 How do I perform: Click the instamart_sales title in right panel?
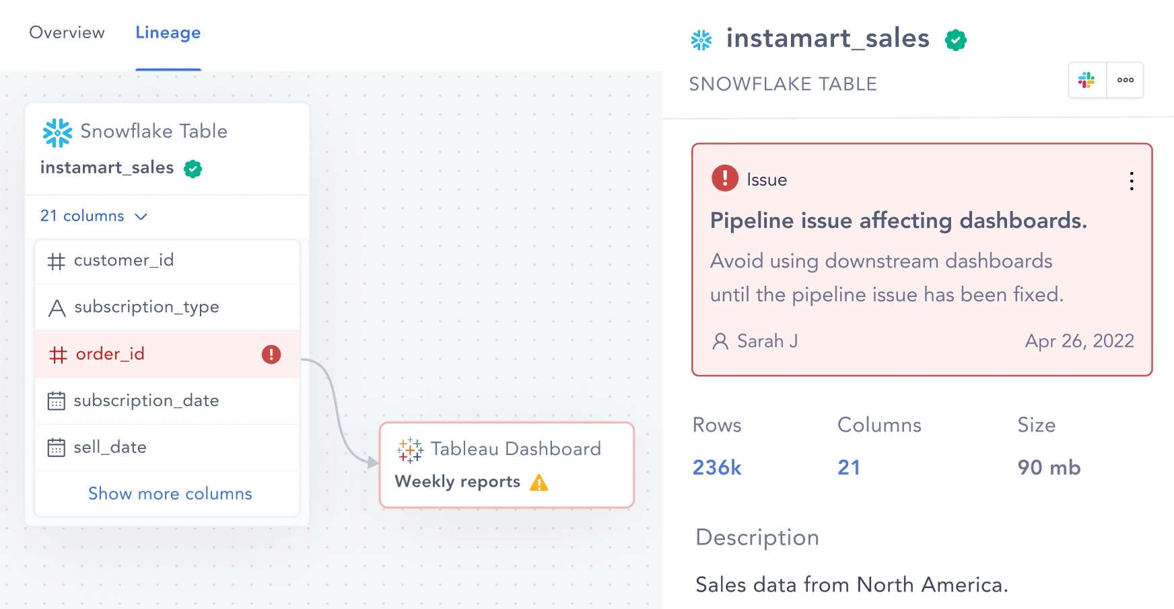click(x=828, y=38)
